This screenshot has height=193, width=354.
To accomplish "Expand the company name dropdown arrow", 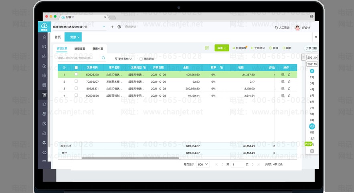I will (x=104, y=26).
